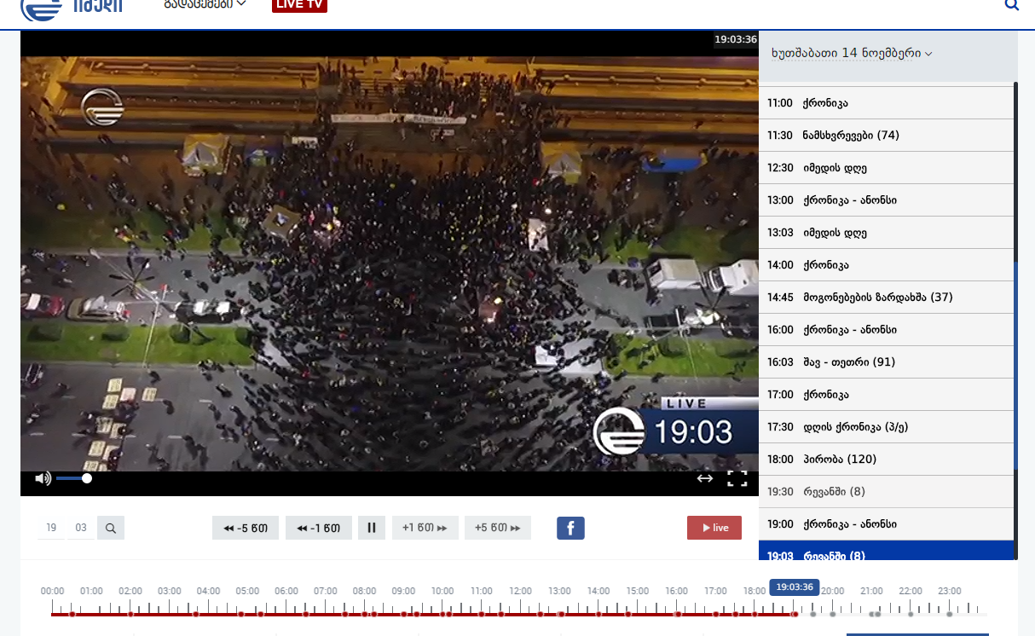Return to the live broadcast

pos(714,528)
